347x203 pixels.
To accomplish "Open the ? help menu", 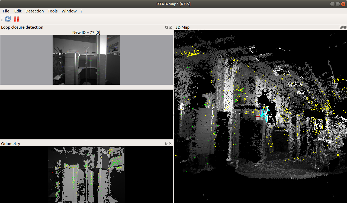I will [81, 11].
